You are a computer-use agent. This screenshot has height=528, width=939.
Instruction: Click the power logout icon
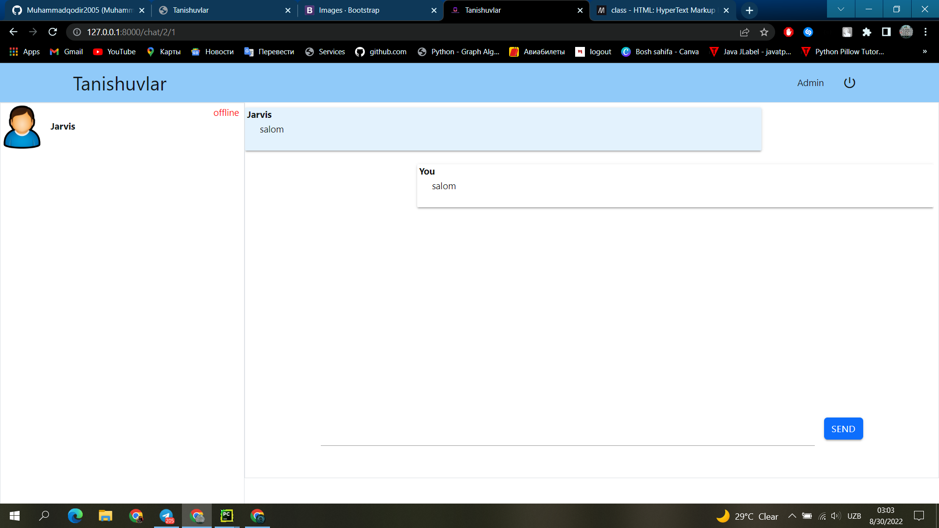pyautogui.click(x=850, y=83)
